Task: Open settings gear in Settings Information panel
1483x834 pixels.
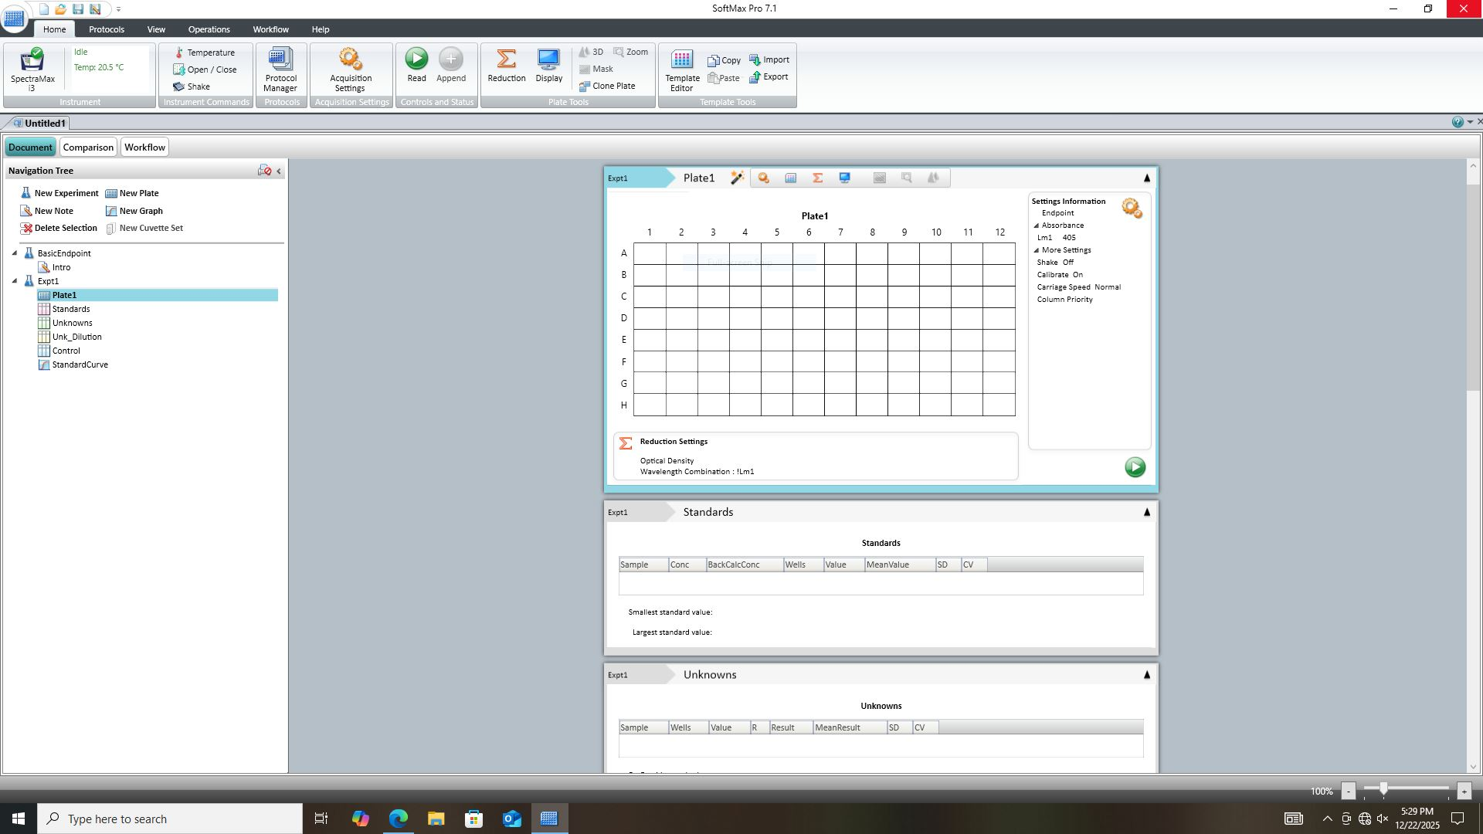Action: point(1132,208)
